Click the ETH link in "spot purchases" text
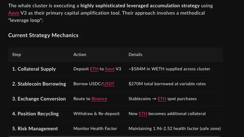This screenshot has height=137, width=244. (x=162, y=99)
